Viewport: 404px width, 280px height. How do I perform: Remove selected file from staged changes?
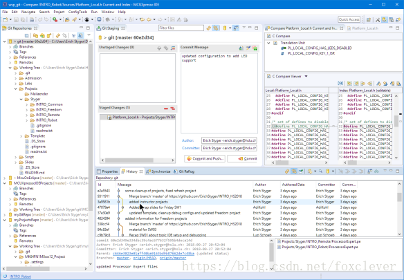[166, 109]
